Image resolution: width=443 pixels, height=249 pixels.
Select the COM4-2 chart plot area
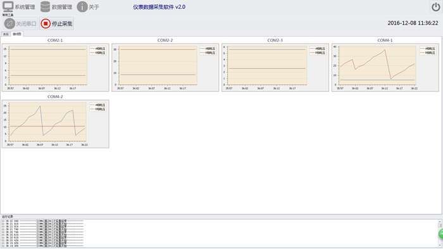click(x=47, y=122)
